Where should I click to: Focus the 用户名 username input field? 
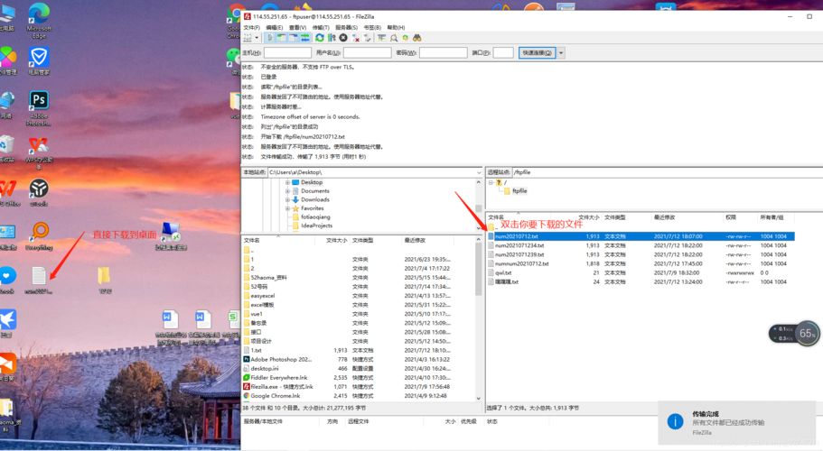[x=367, y=52]
